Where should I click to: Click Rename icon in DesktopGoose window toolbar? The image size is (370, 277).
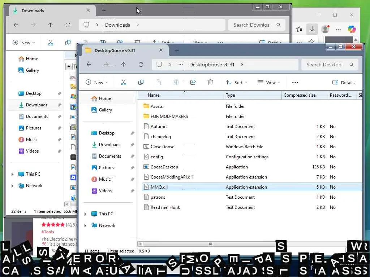point(175,82)
